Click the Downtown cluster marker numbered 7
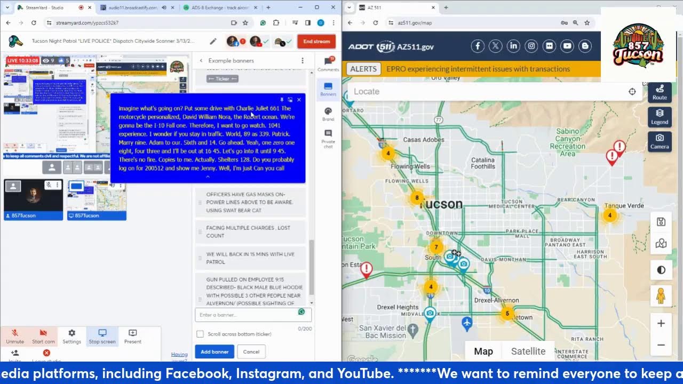683x384 pixels. click(436, 247)
